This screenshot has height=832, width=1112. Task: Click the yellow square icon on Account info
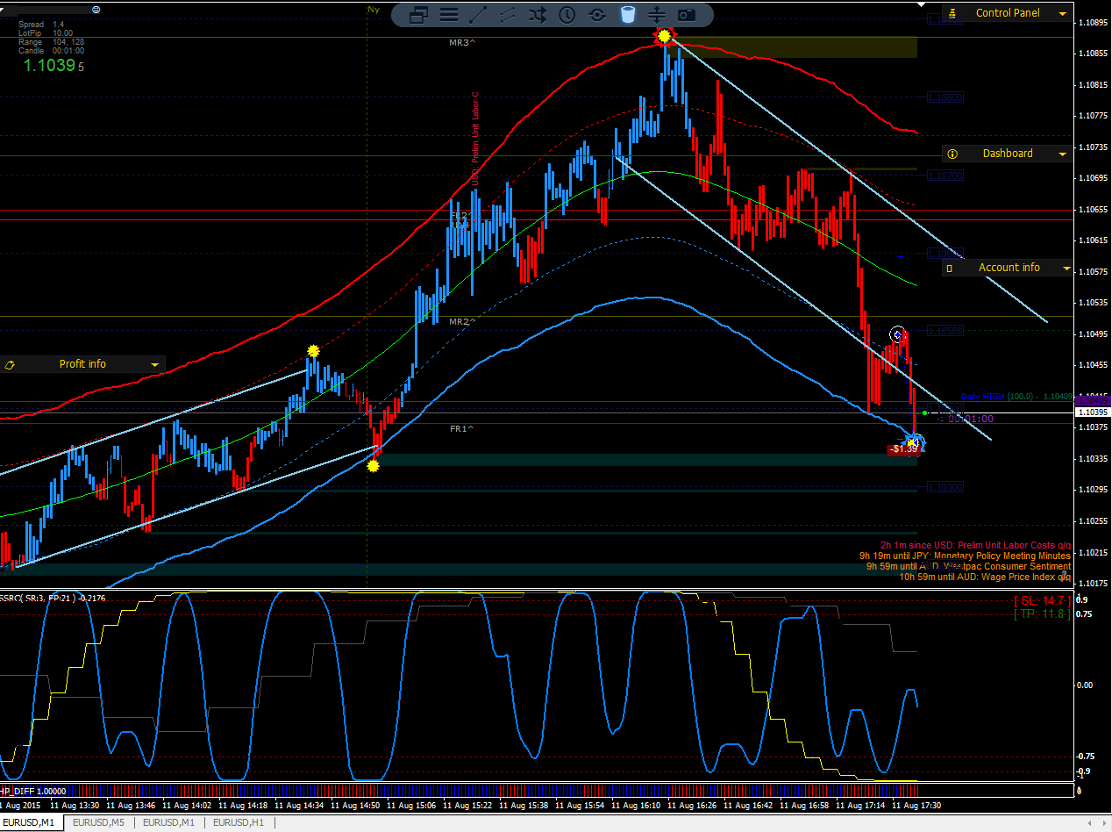pos(950,268)
